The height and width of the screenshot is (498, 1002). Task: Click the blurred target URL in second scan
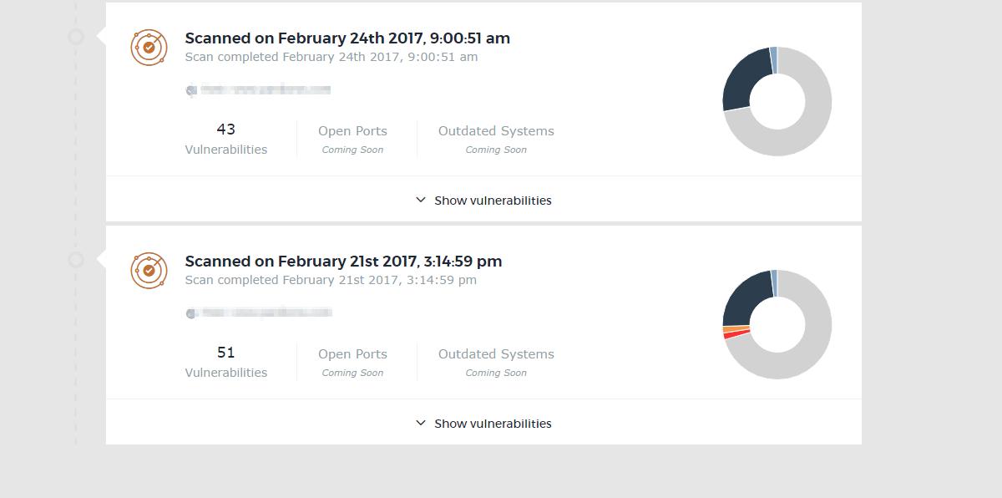[259, 313]
